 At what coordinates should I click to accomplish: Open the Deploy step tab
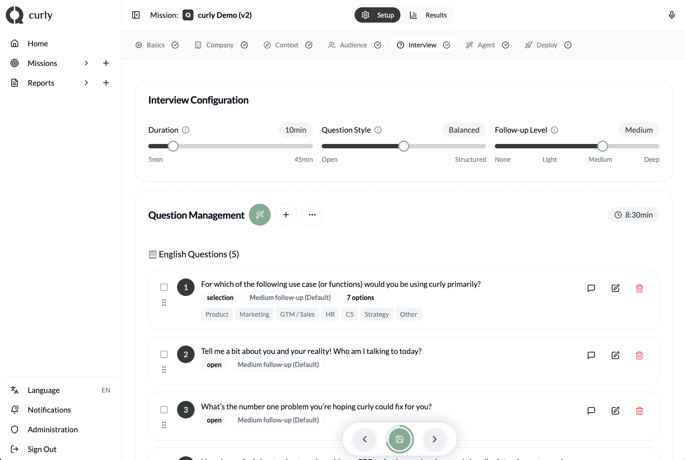[548, 45]
